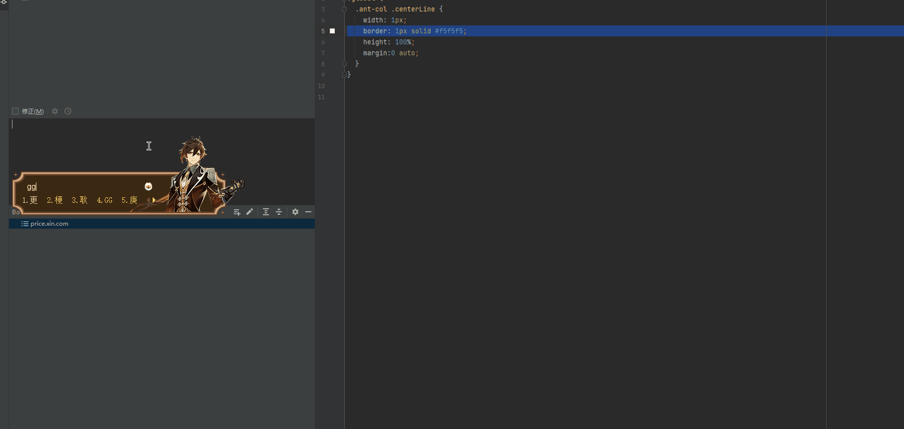Click fold end marker on line 9
Image resolution: width=904 pixels, height=429 pixels.
pyautogui.click(x=344, y=75)
